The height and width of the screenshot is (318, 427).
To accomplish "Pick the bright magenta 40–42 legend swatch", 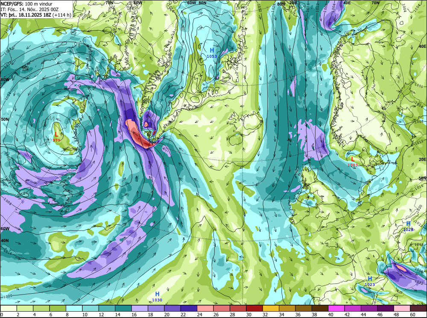I will (x=336, y=308).
